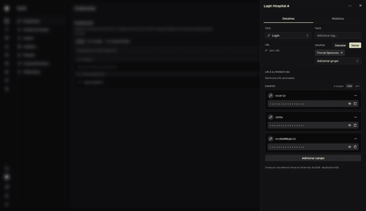Click the Adicionar tag input field

[x=338, y=35]
